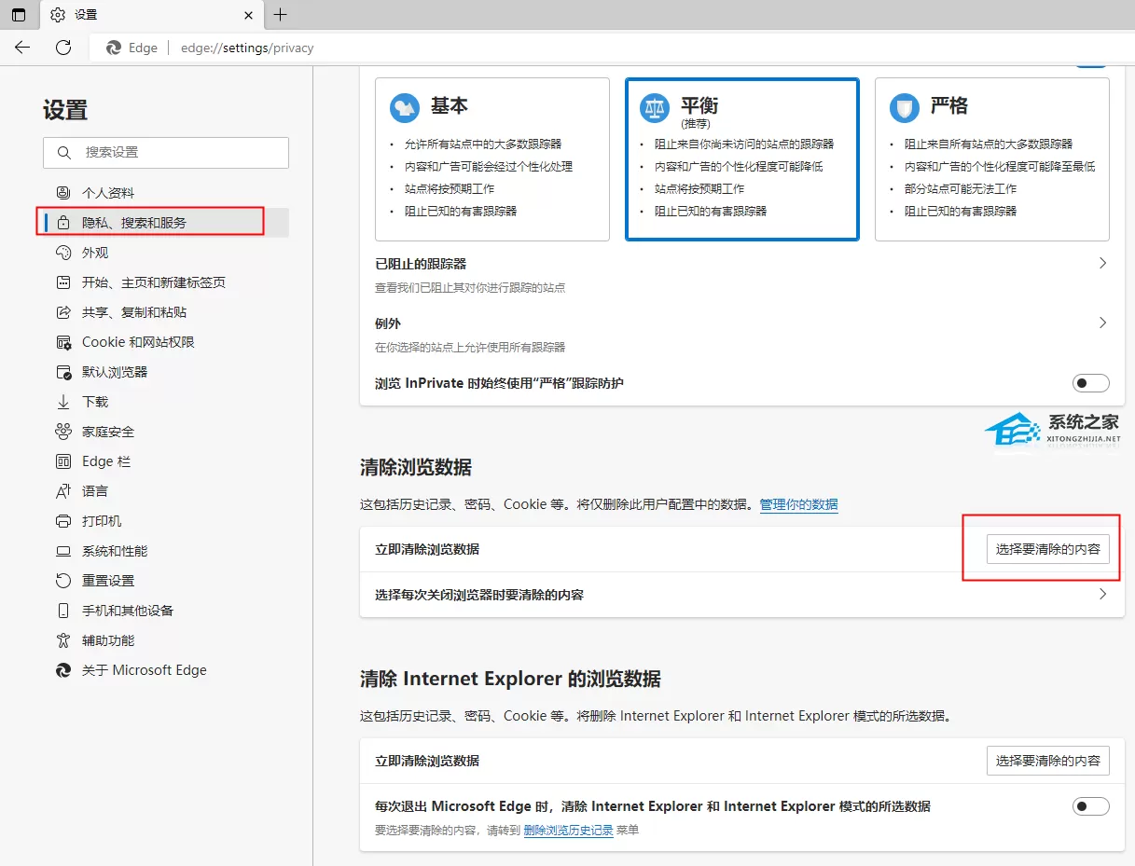Close the Settings tab
Viewport: 1135px width, 866px height.
[248, 15]
